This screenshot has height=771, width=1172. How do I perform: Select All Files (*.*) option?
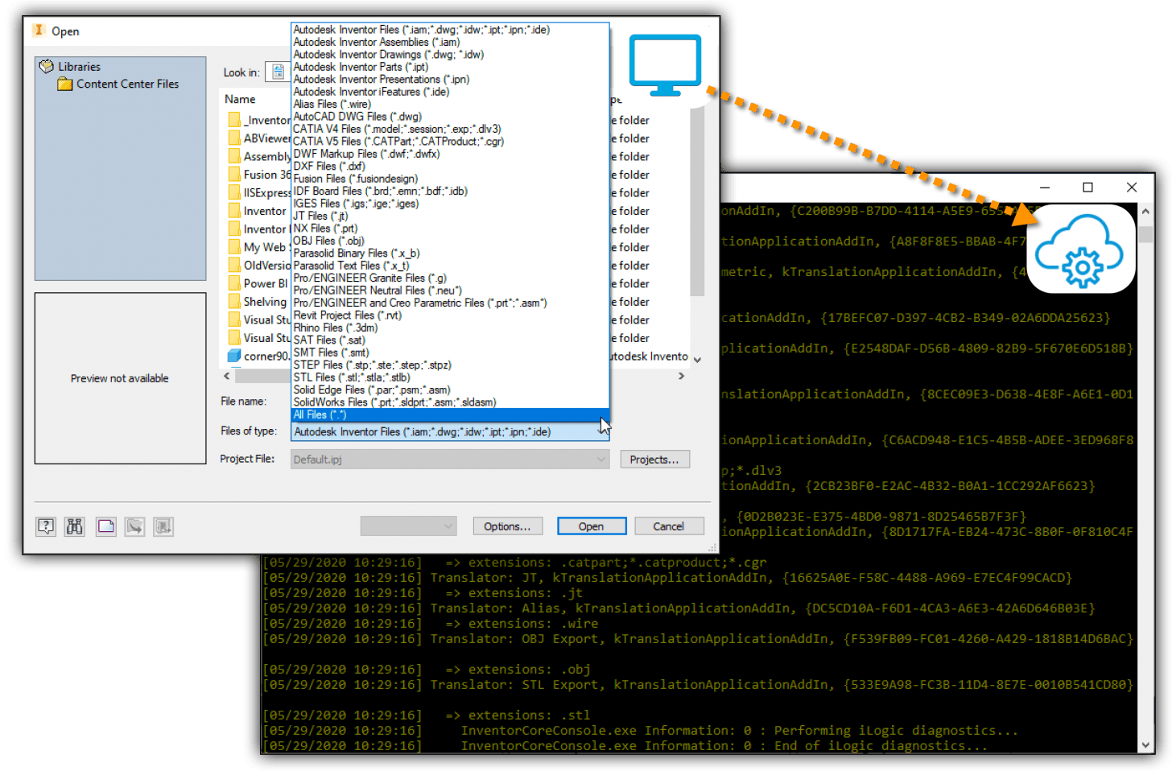(450, 414)
